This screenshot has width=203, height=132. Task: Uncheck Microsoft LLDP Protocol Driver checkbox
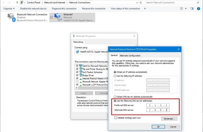coord(77,85)
